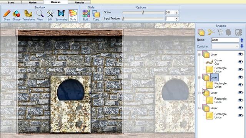The width and height of the screenshot is (246, 138).
Task: Click the Input Texture value field
Action: [170, 19]
